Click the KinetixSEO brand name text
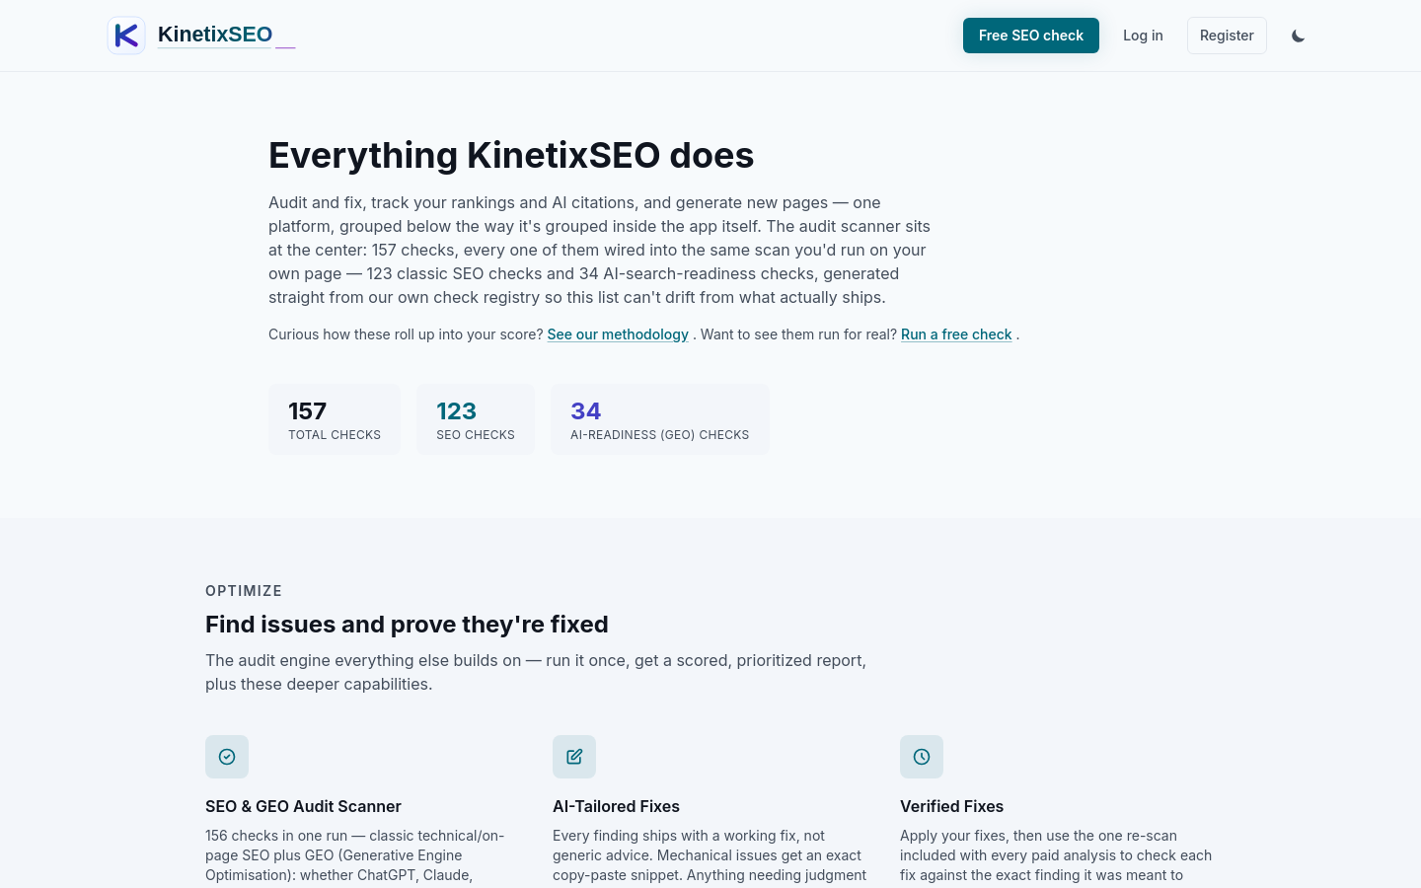 (215, 35)
